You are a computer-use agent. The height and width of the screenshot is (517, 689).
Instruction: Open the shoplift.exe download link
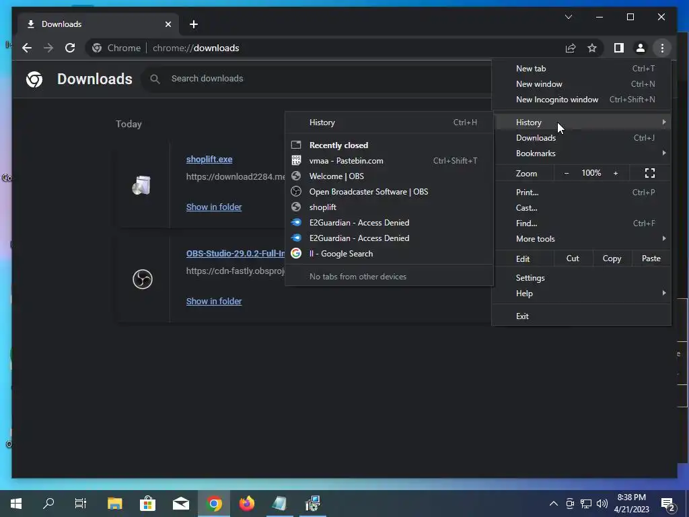pos(209,159)
